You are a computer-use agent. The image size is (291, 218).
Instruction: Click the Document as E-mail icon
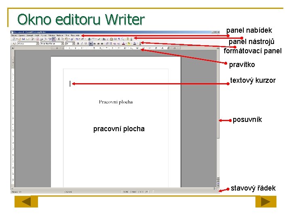[x=27, y=39]
